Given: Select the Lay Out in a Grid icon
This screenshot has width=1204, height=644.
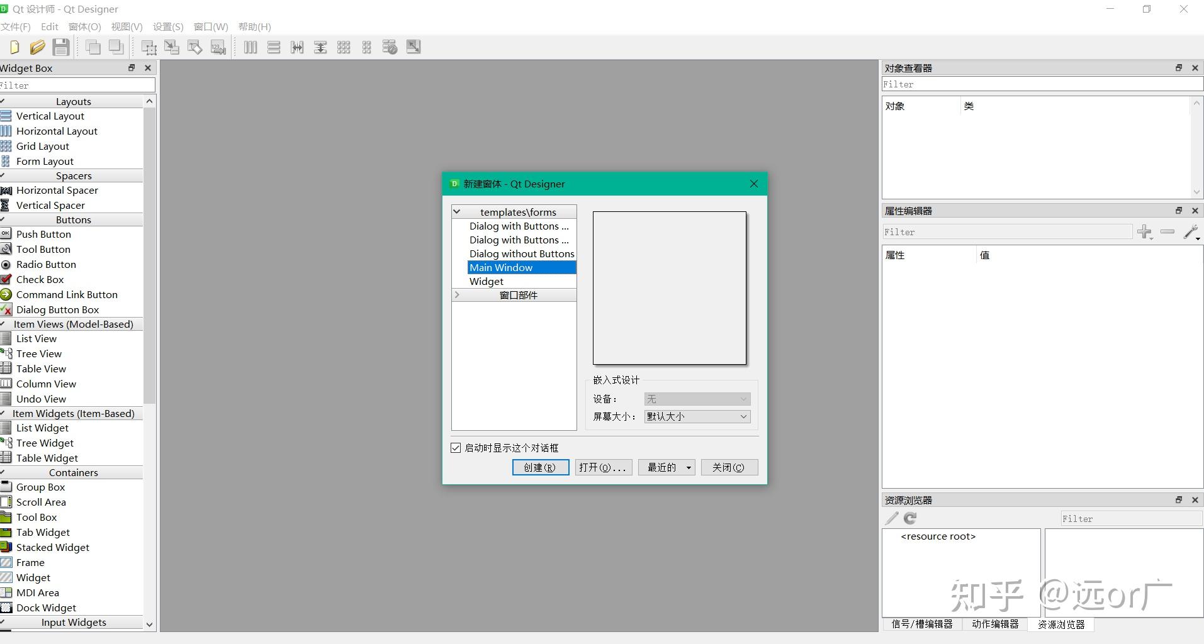Looking at the screenshot, I should coord(343,47).
